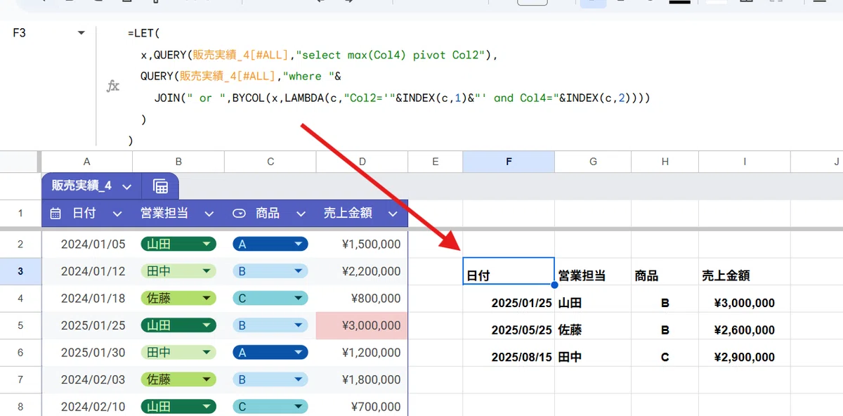The height and width of the screenshot is (416, 843).
Task: Select column F header
Action: point(509,162)
